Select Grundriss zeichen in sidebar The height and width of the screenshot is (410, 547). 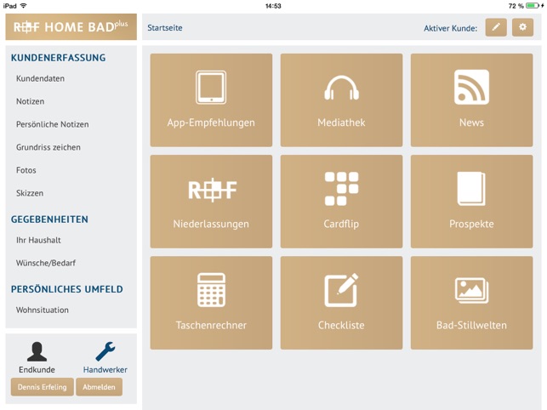(48, 147)
